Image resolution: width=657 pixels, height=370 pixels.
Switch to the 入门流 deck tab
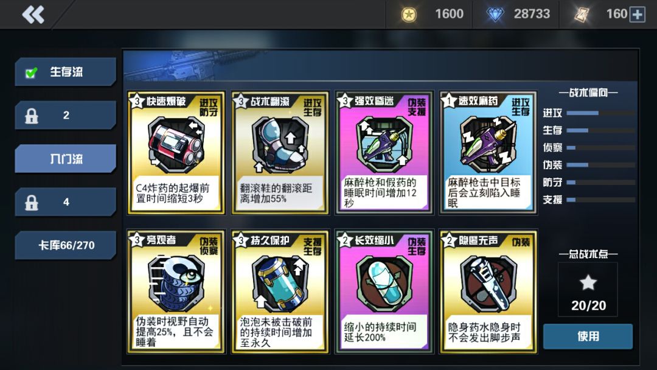(x=65, y=159)
